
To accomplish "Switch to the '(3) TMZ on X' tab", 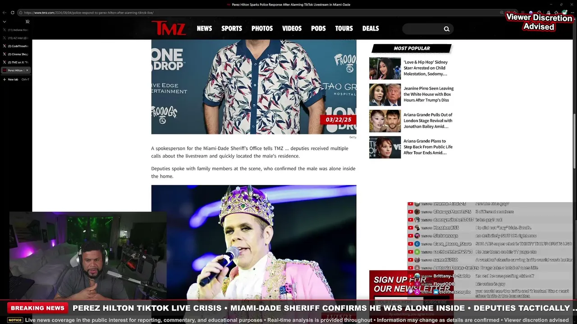I will pyautogui.click(x=16, y=62).
